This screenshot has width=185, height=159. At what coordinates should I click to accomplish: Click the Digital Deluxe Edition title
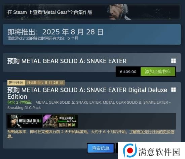(x=87, y=93)
